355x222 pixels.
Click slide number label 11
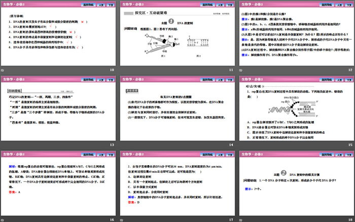click(231, 70)
